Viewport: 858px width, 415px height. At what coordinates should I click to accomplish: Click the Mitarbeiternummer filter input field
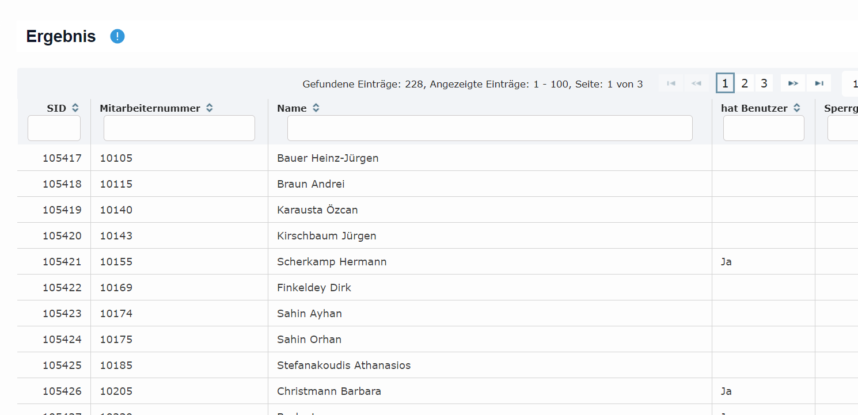click(x=179, y=128)
